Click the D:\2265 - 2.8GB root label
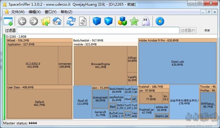This screenshot has width=220, height=128. coord(16,37)
